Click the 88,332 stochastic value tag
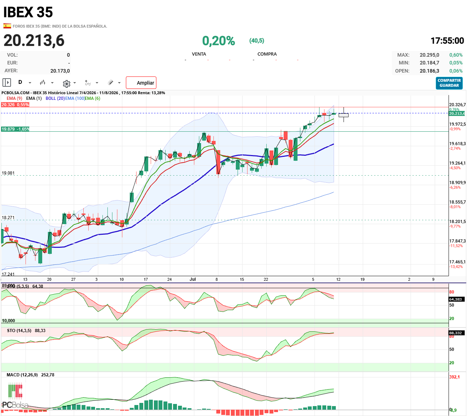Image resolution: width=467 pixels, height=416 pixels. tap(456, 333)
